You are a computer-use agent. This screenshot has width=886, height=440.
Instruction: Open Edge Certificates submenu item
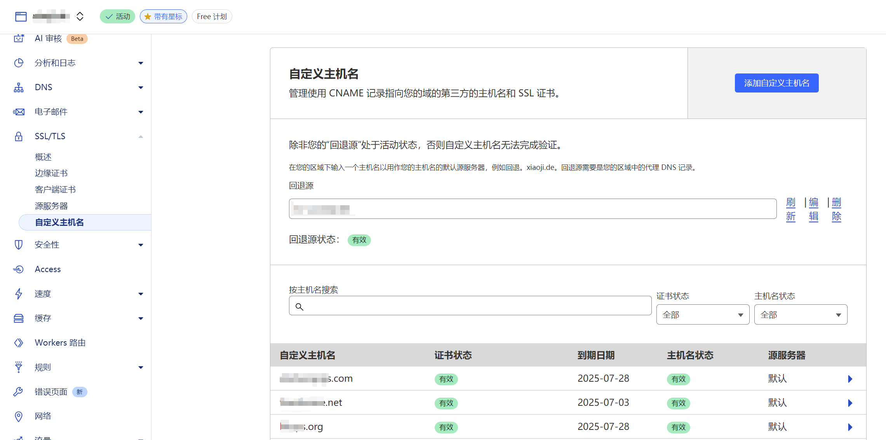point(51,173)
